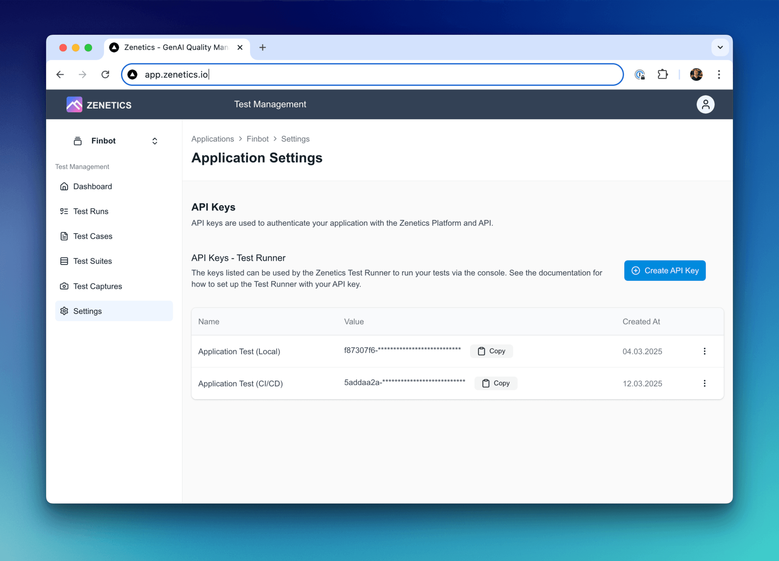This screenshot has height=561, width=779.
Task: Switch to the Test Management section
Action: click(270, 104)
